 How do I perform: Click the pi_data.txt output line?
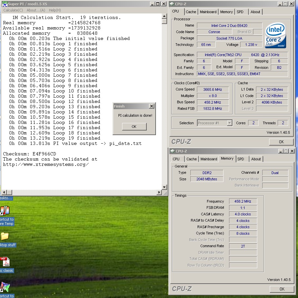point(75,144)
